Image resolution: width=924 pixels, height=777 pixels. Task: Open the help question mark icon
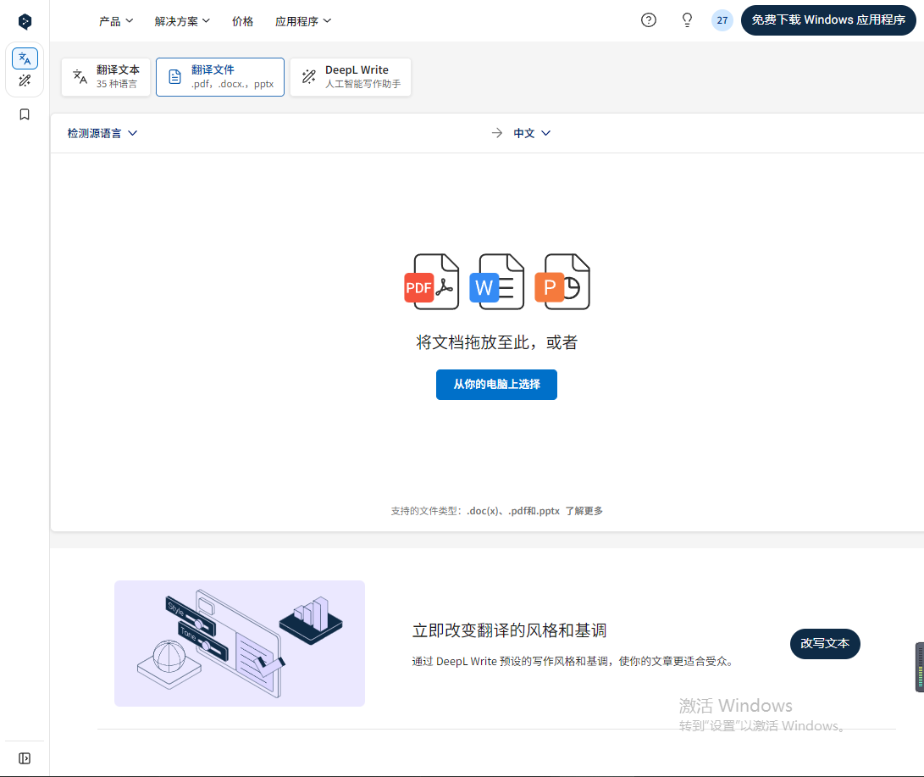648,20
